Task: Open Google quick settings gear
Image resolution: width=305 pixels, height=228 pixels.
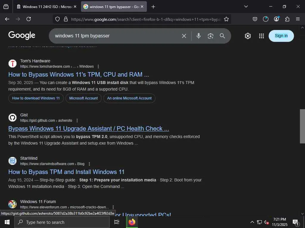Action: [248, 36]
